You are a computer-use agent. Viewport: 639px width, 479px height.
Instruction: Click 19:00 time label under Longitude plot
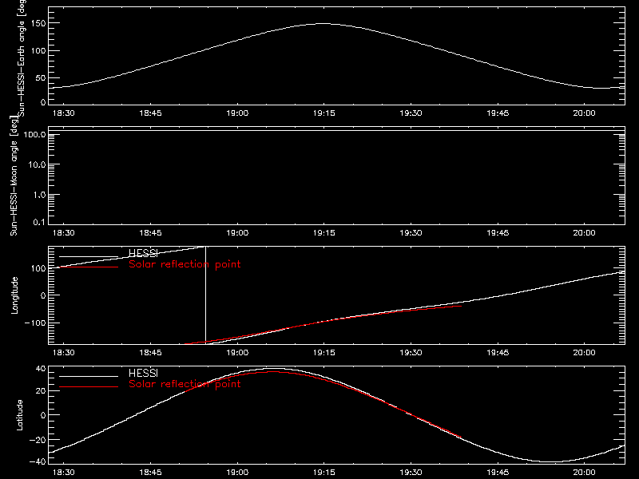tap(237, 353)
